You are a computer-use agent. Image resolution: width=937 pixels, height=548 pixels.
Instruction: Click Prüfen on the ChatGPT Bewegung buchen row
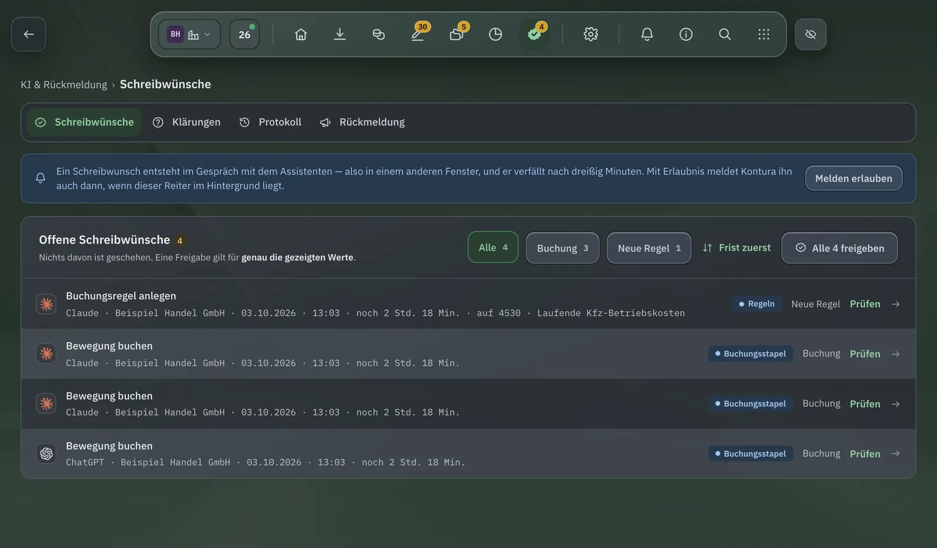point(865,454)
